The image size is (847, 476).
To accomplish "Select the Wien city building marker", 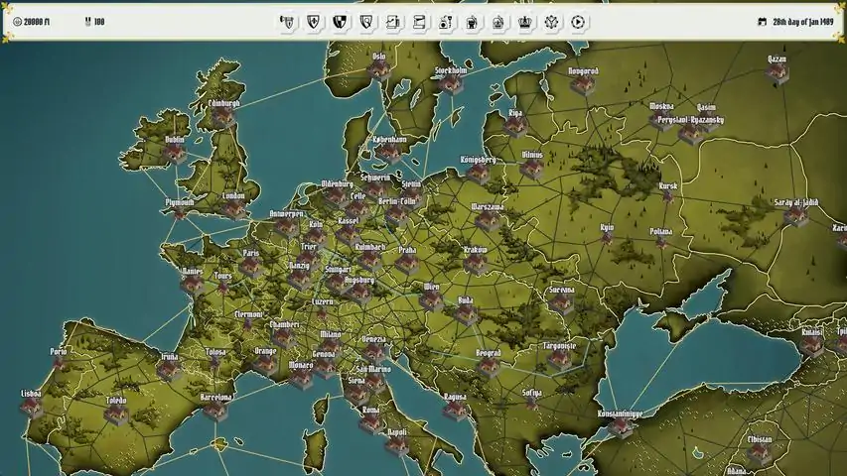I will pyautogui.click(x=431, y=300).
